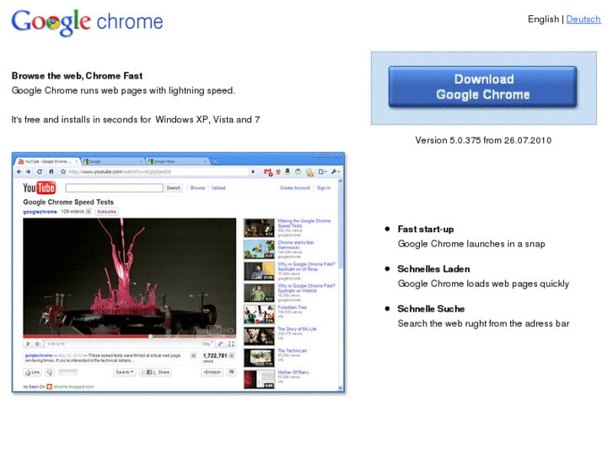Image resolution: width=613 pixels, height=460 pixels.
Task: Open the chrome.blogspot.com link
Action: pos(73,387)
